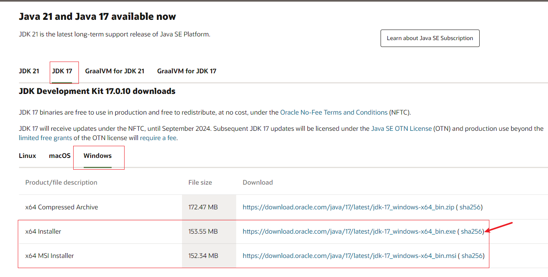Switch to the macOS downloads tab
This screenshot has width=548, height=277.
coord(60,156)
